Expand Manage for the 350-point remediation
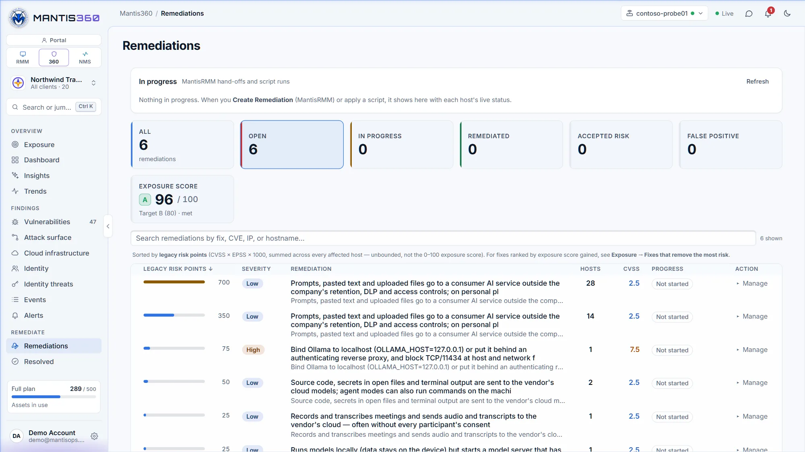 tap(752, 317)
